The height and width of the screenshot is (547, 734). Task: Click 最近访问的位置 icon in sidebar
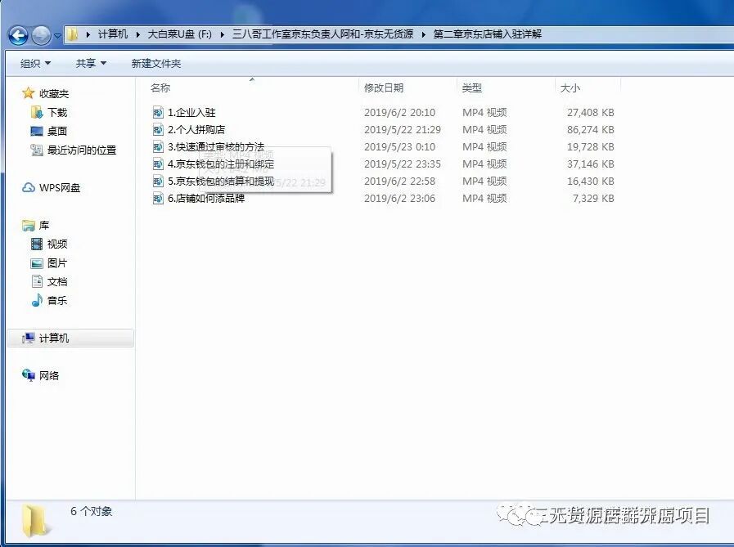pyautogui.click(x=37, y=150)
